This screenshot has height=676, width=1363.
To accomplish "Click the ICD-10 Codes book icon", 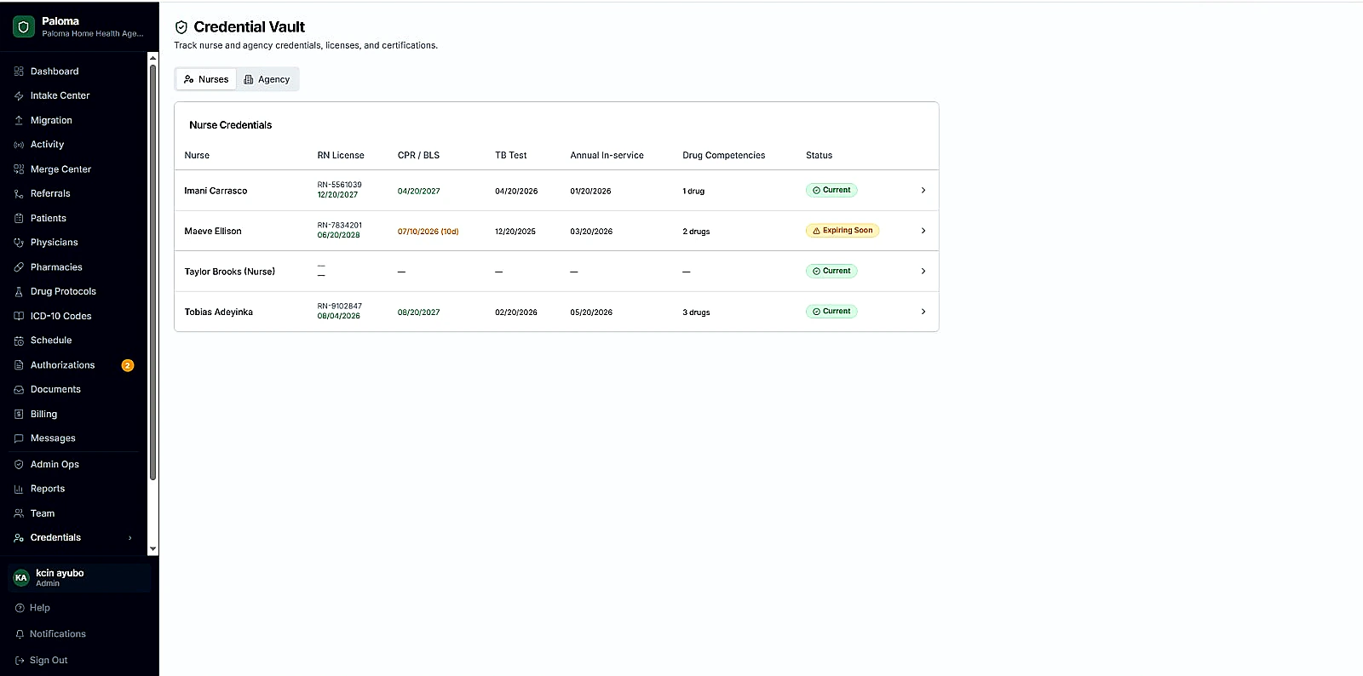I will pos(19,316).
